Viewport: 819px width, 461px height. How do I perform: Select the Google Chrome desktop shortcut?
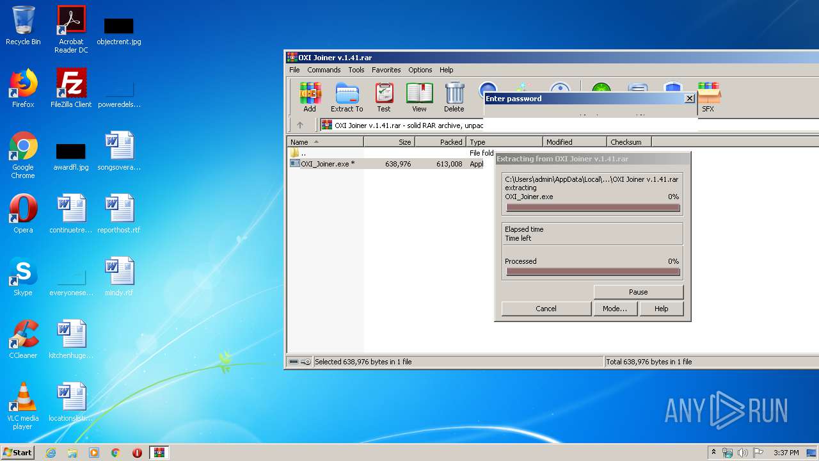coord(23,155)
